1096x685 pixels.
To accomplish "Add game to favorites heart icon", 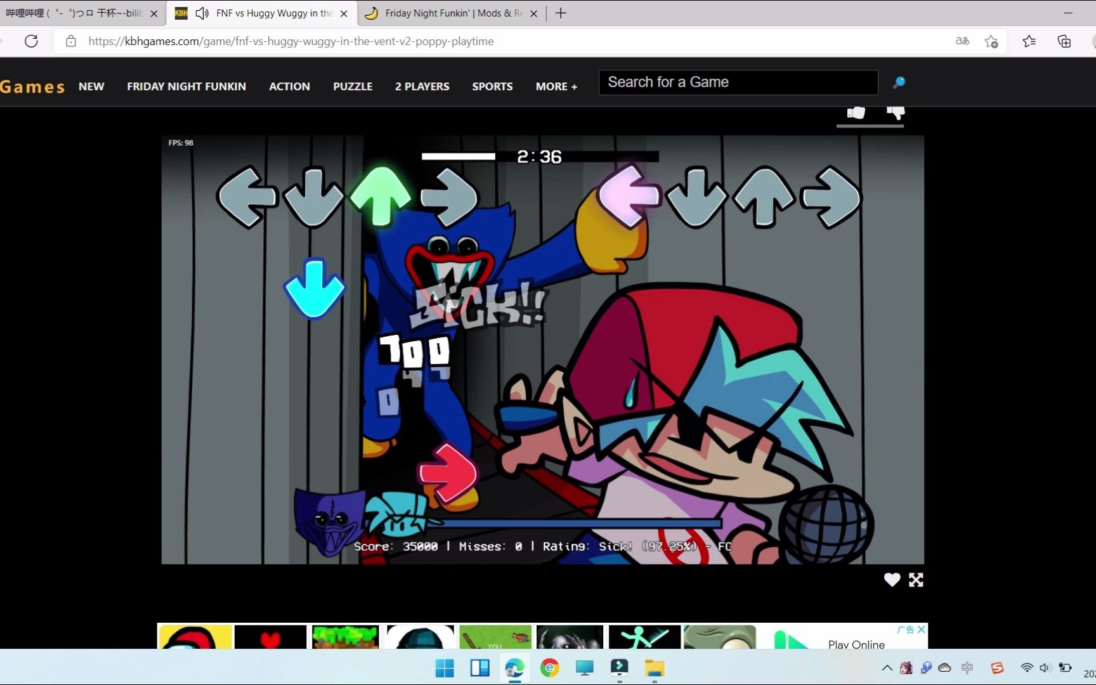I will tap(892, 580).
